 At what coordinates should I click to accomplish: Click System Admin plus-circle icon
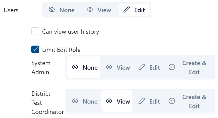click(x=172, y=67)
